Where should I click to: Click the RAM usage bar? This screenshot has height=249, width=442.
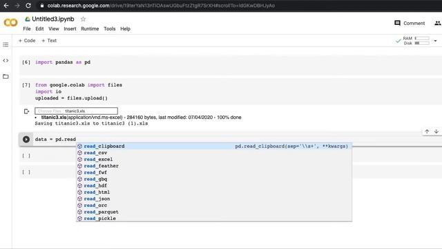422,38
